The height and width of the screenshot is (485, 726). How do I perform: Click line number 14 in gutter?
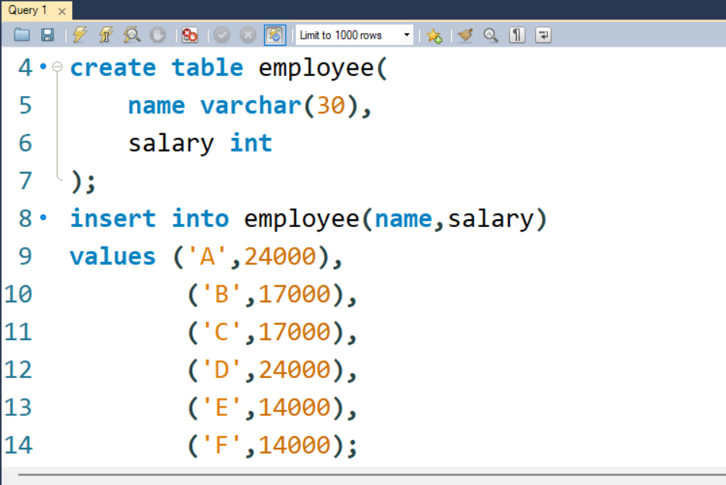pos(19,445)
